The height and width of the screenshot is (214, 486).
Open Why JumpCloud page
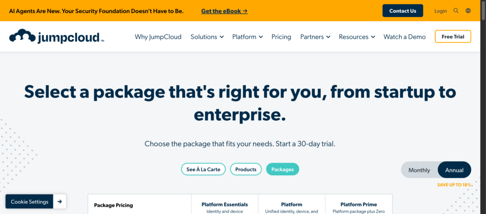[x=158, y=37]
